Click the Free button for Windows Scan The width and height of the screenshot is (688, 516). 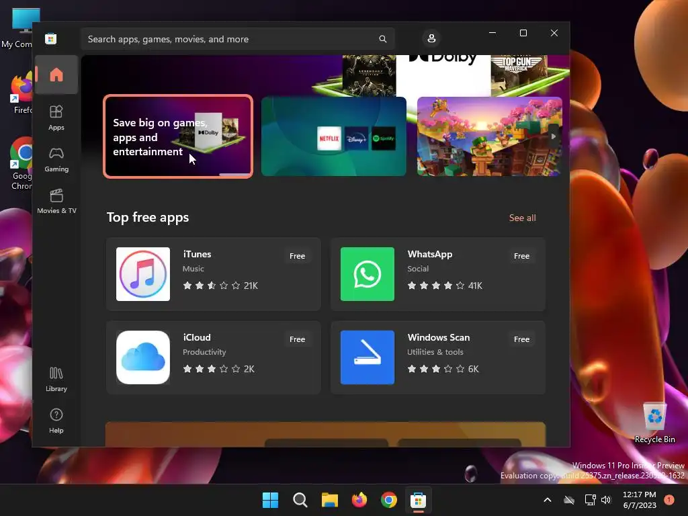pyautogui.click(x=521, y=339)
